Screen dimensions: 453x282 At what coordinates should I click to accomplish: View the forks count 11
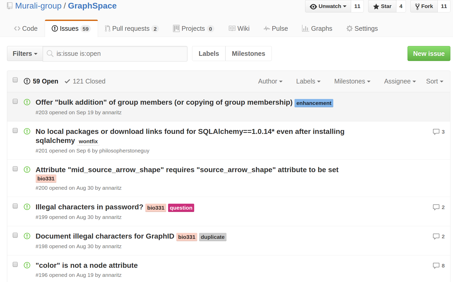(444, 6)
